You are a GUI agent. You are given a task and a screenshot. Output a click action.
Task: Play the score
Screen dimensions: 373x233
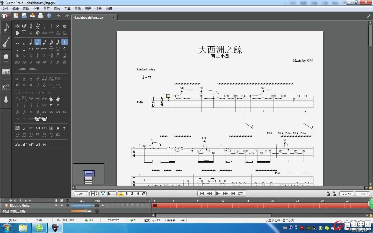[218, 193]
